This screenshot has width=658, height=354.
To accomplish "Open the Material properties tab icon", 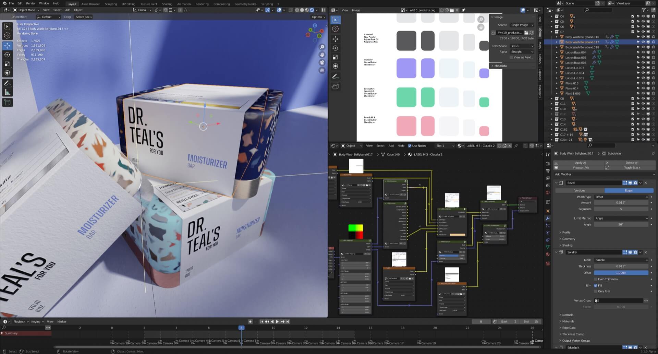I will (x=548, y=254).
